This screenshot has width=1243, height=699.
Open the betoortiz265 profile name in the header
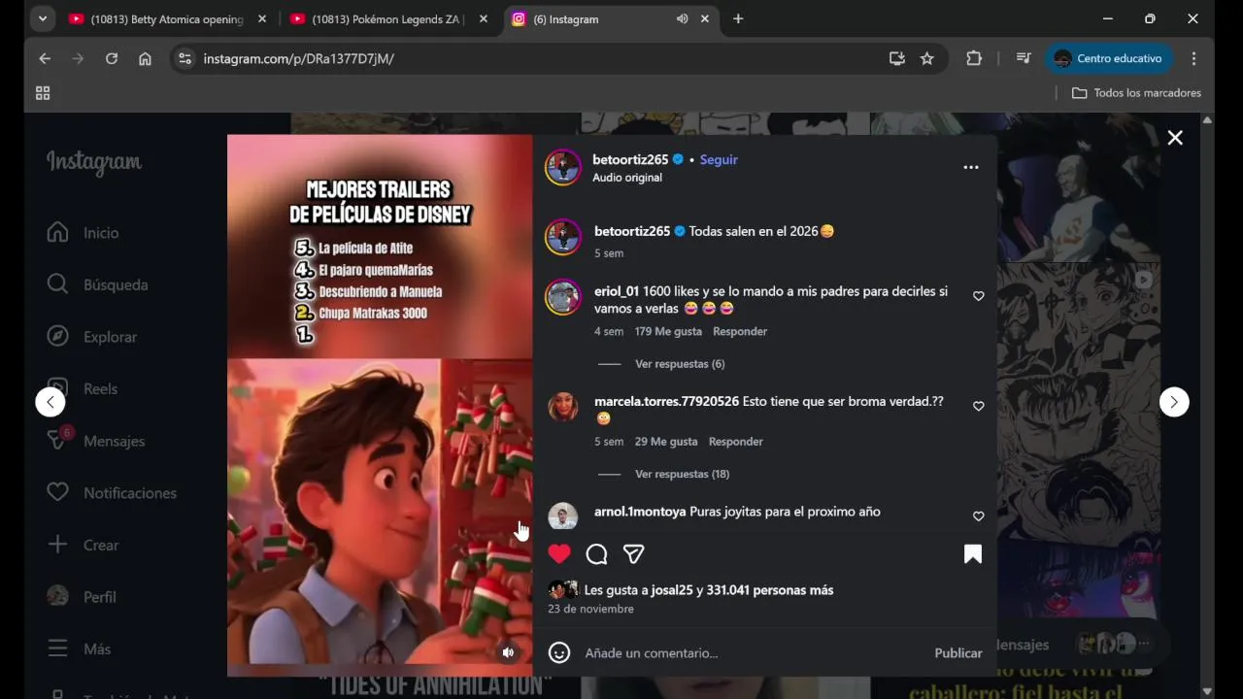630,160
